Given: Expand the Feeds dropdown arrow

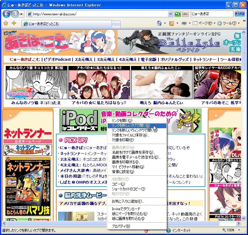Looking at the screenshot, I should tap(177, 23).
